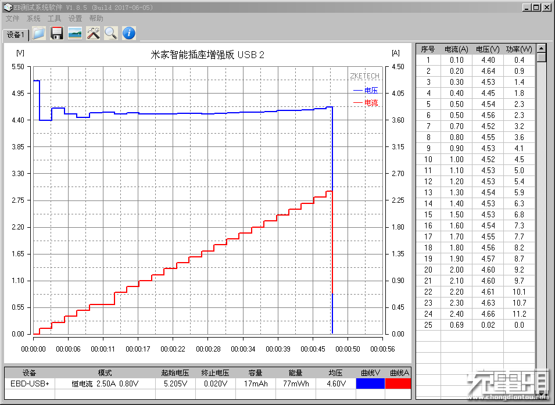Click the 00:00:28 time axis label

(208, 349)
